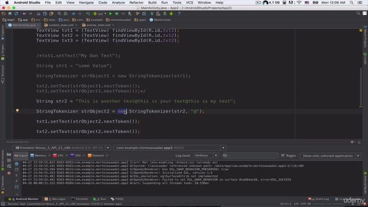Click the Android Device Monitor icon
This screenshot has width=368, height=207.
pyautogui.click(x=171, y=14)
